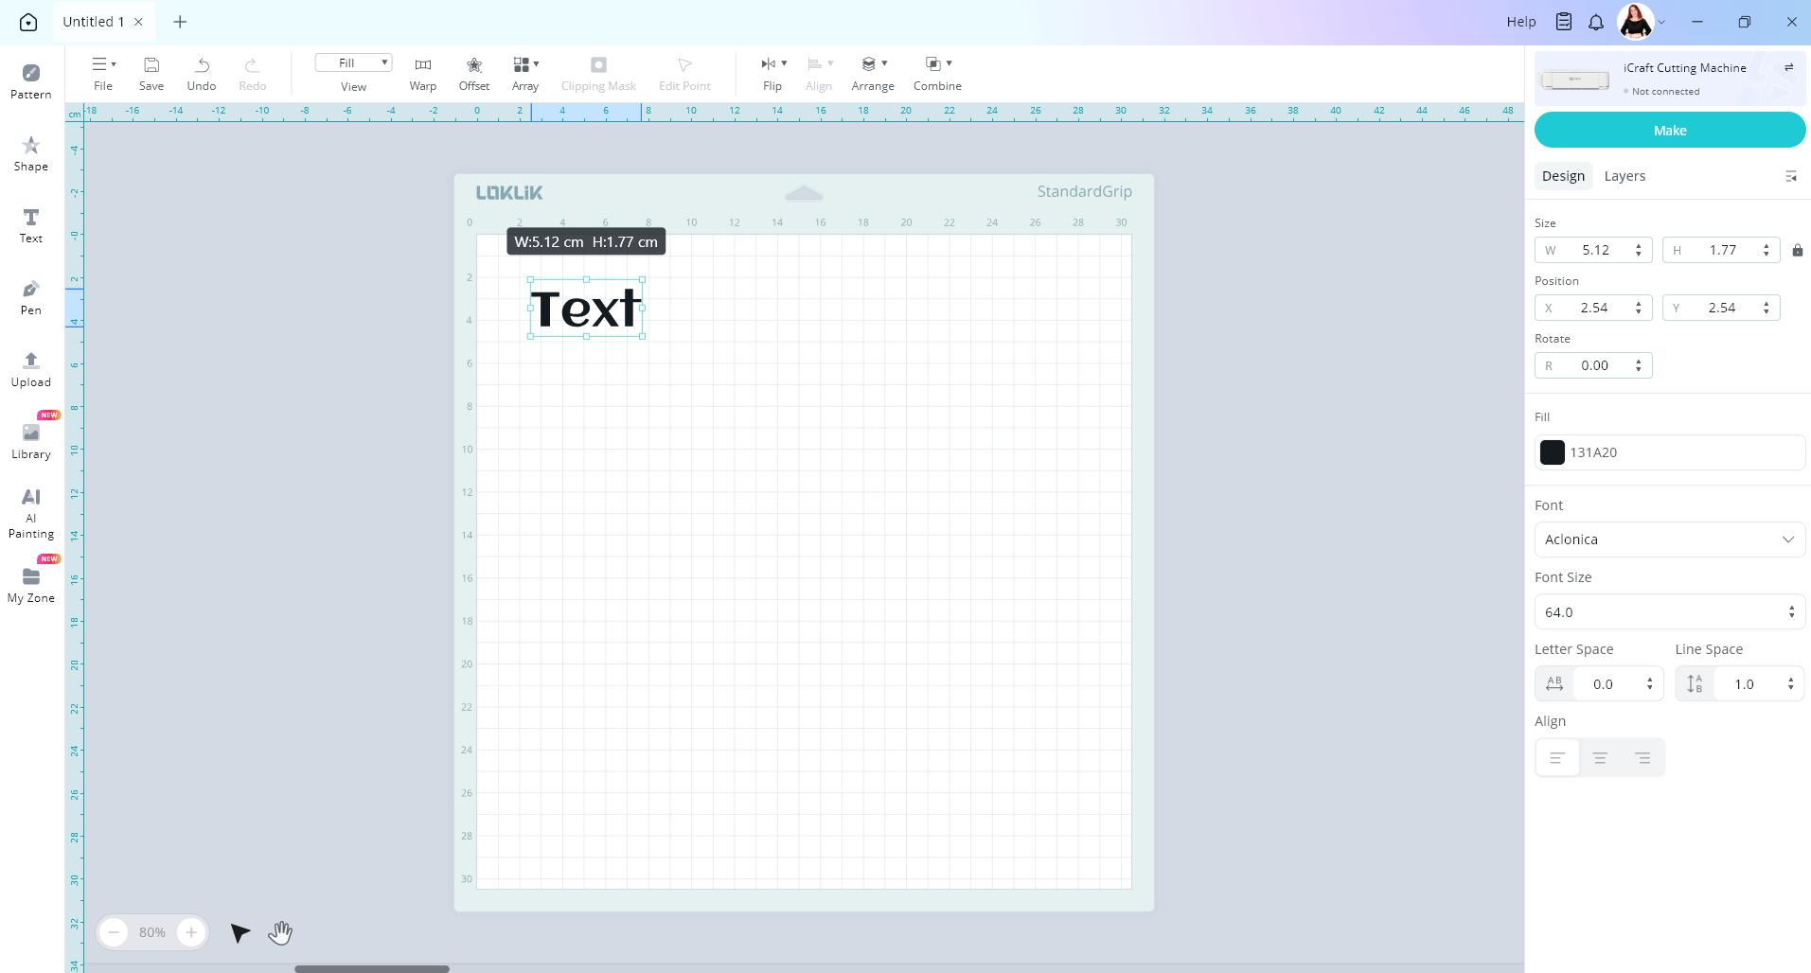Expand the Aclonica font dropdown

[1669, 540]
